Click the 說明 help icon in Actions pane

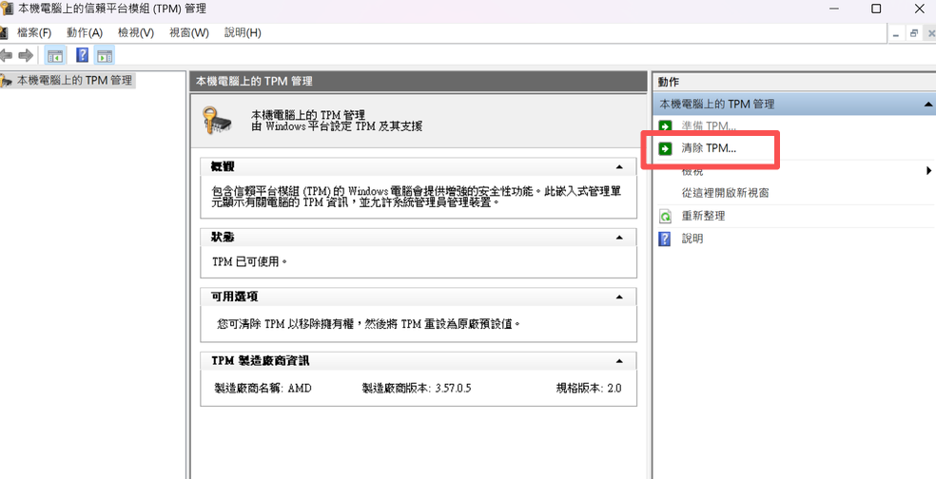(665, 239)
